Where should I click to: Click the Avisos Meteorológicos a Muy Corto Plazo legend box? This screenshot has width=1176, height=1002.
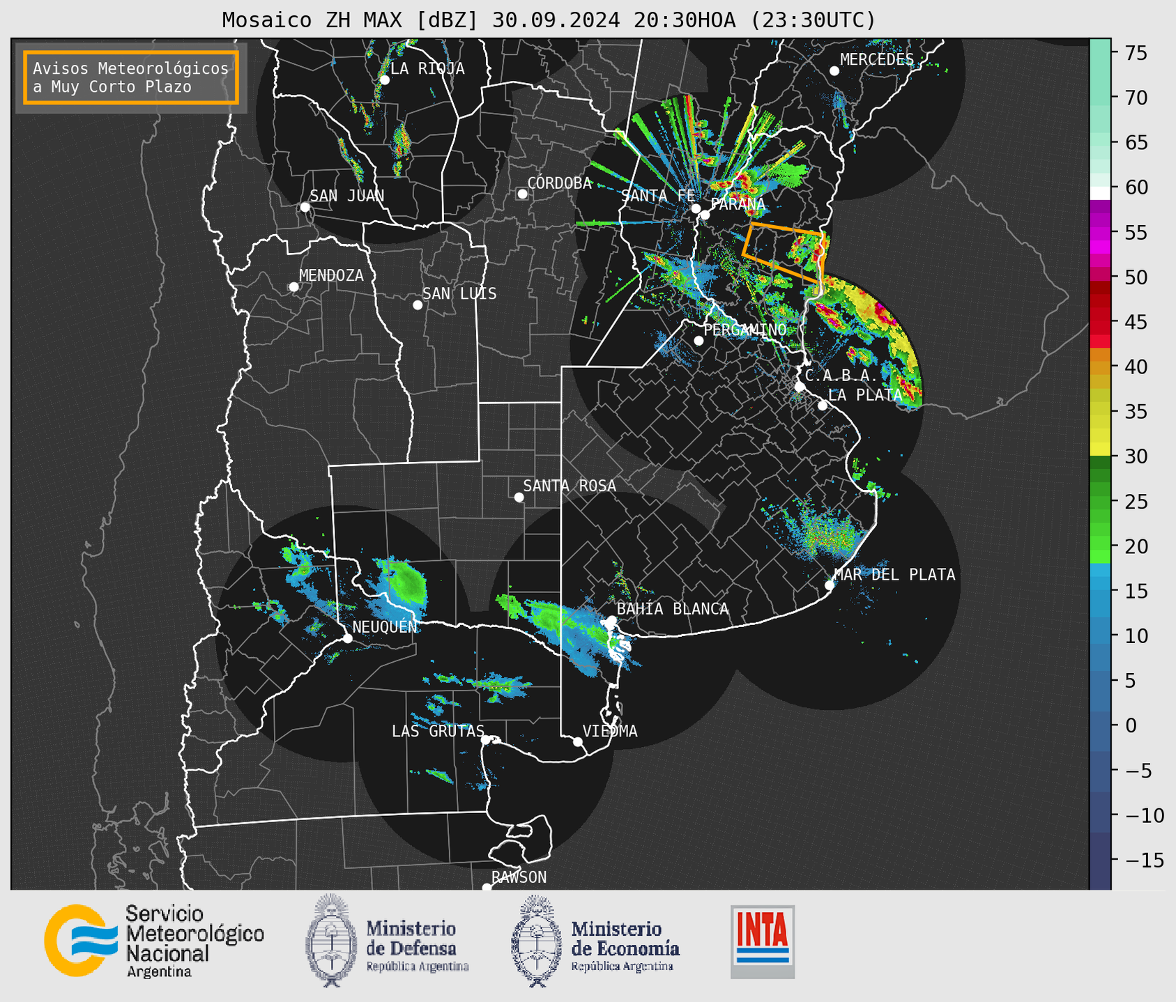coord(131,77)
